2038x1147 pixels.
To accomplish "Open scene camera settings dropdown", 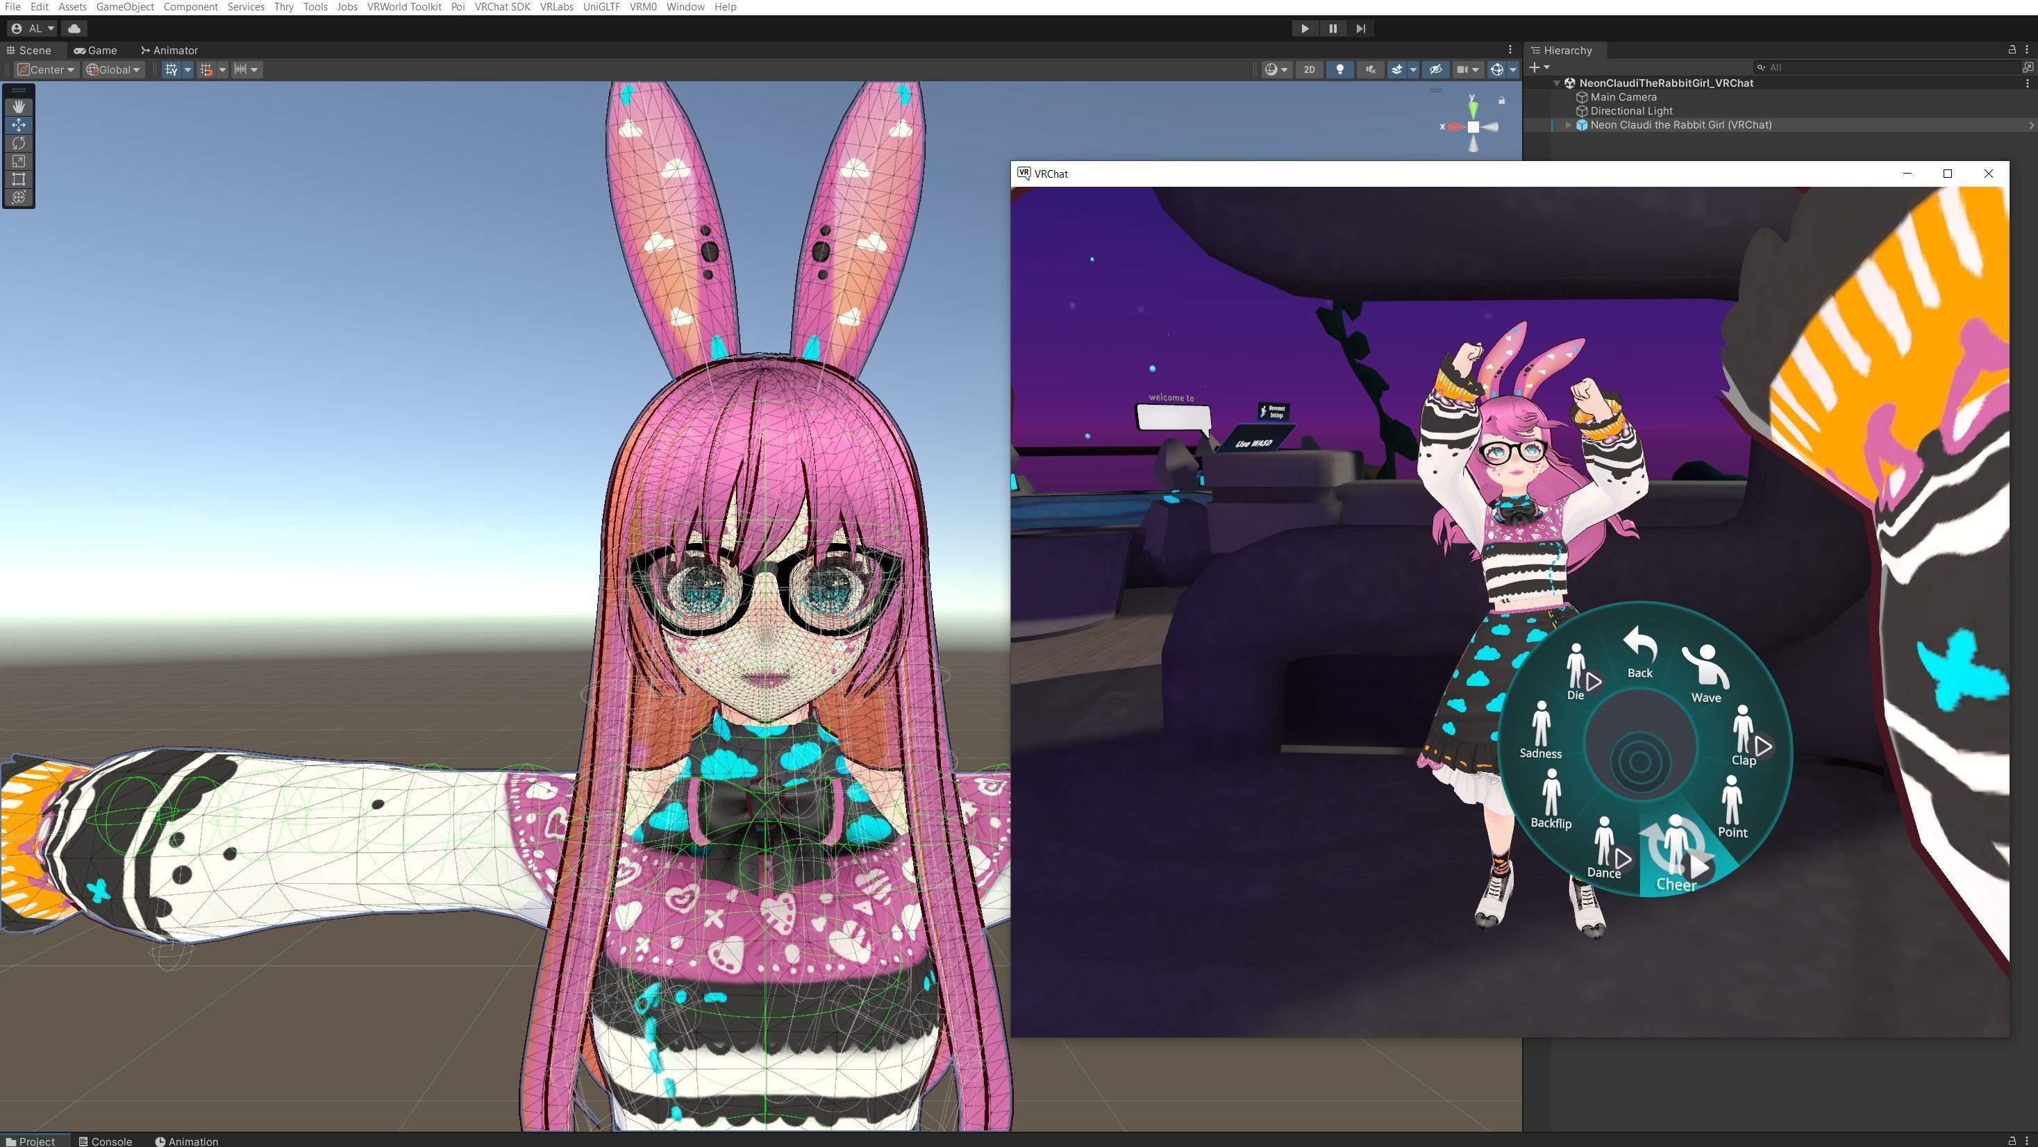I will point(1469,69).
